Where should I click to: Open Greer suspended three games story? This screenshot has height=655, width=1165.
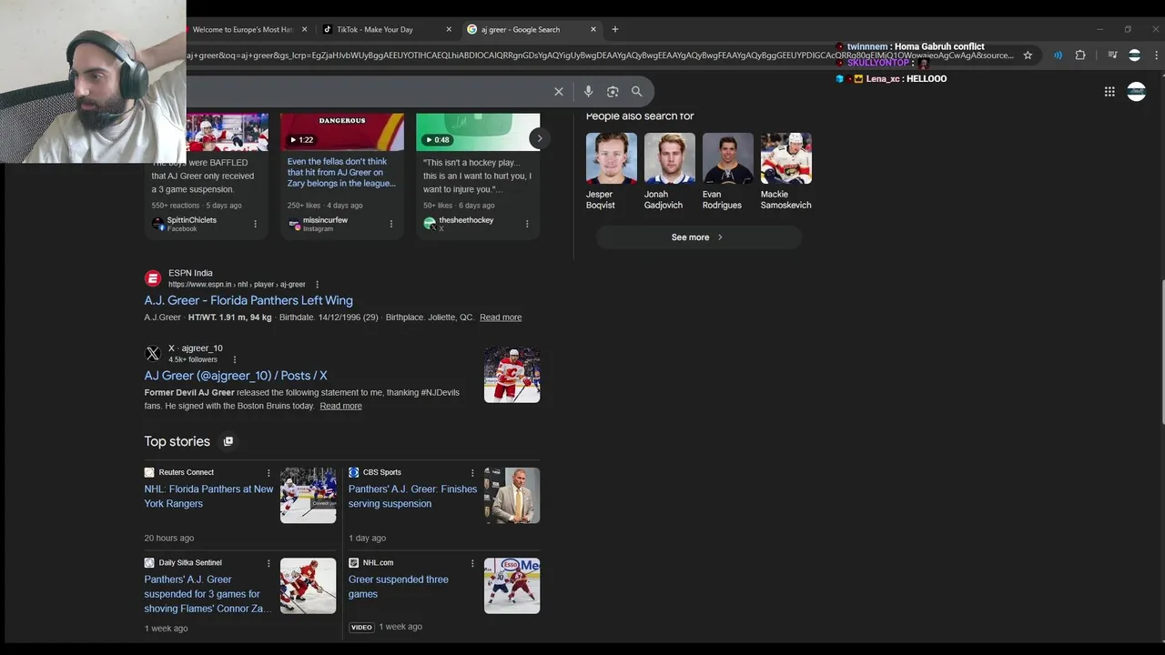pyautogui.click(x=399, y=587)
